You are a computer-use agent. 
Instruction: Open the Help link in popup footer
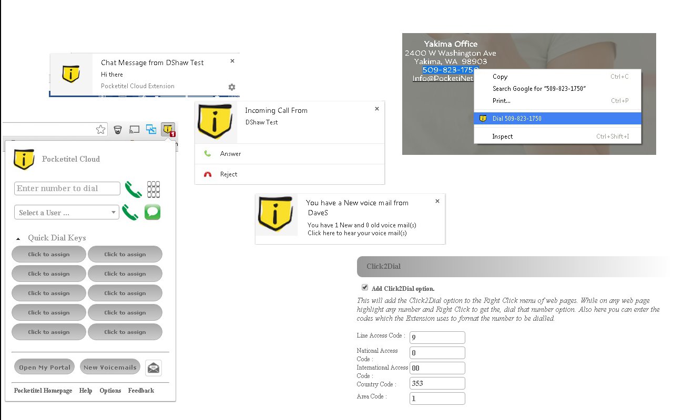click(86, 391)
